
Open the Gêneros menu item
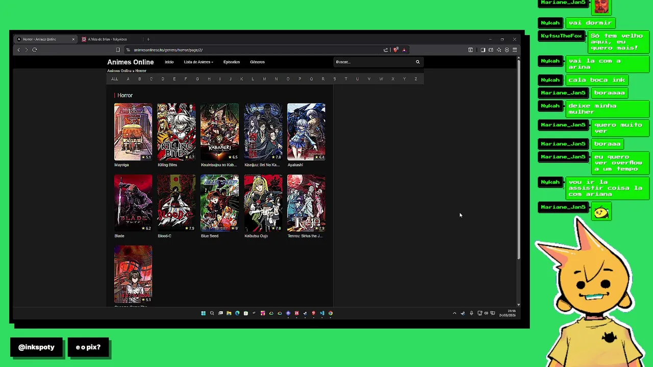pyautogui.click(x=257, y=62)
